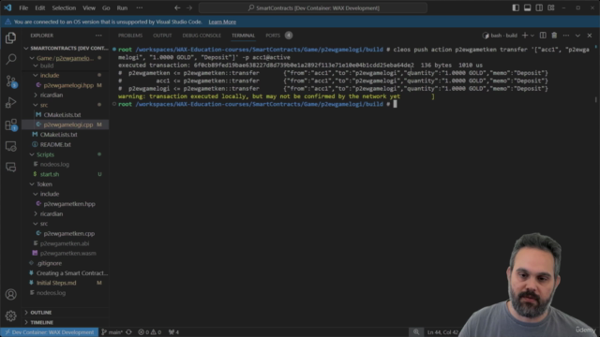Toggle the primary side bar layout icon
600x337 pixels.
pos(516,7)
